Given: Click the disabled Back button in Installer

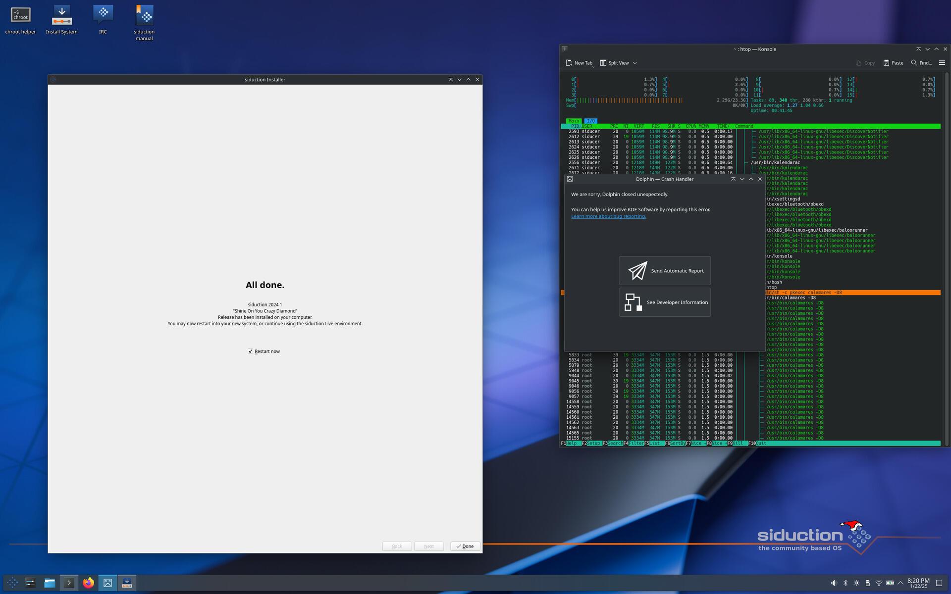Looking at the screenshot, I should click(x=397, y=546).
